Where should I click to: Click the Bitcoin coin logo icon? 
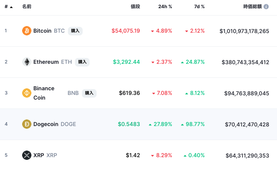pos(27,31)
